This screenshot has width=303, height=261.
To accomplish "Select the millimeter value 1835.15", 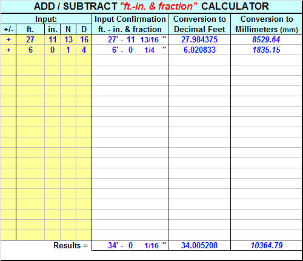I will pyautogui.click(x=266, y=50).
